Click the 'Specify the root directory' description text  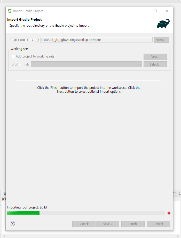49,25
